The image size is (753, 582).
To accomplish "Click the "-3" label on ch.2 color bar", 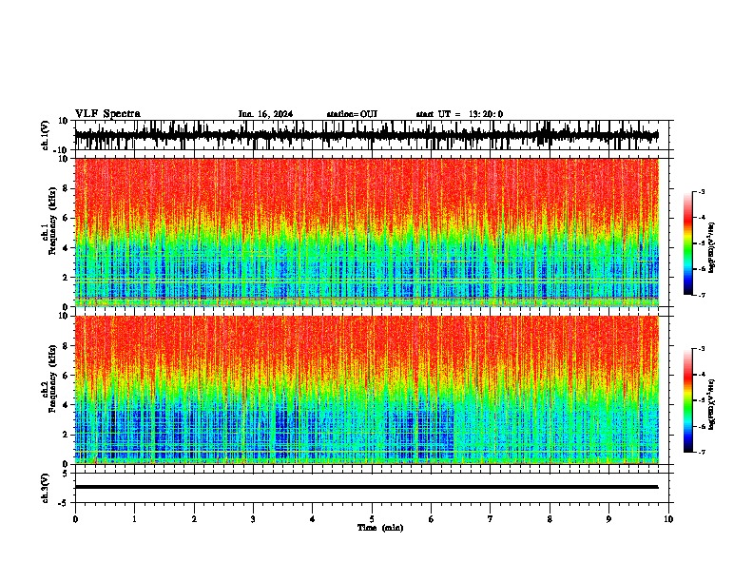I will pyautogui.click(x=701, y=349).
